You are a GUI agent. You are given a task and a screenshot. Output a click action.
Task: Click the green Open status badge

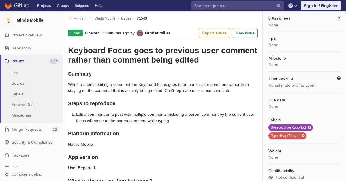[75, 33]
